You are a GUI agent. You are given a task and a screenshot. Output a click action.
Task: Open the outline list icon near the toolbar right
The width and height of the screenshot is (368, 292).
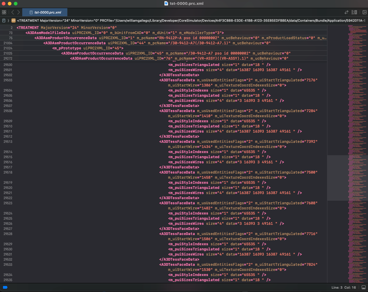(x=354, y=12)
